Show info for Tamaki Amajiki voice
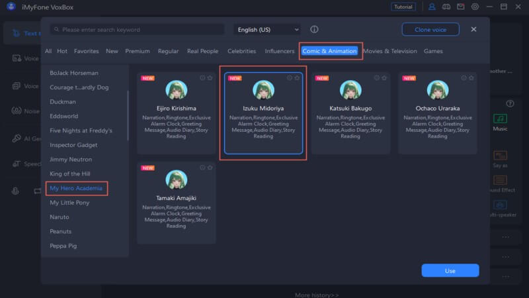 pos(202,168)
